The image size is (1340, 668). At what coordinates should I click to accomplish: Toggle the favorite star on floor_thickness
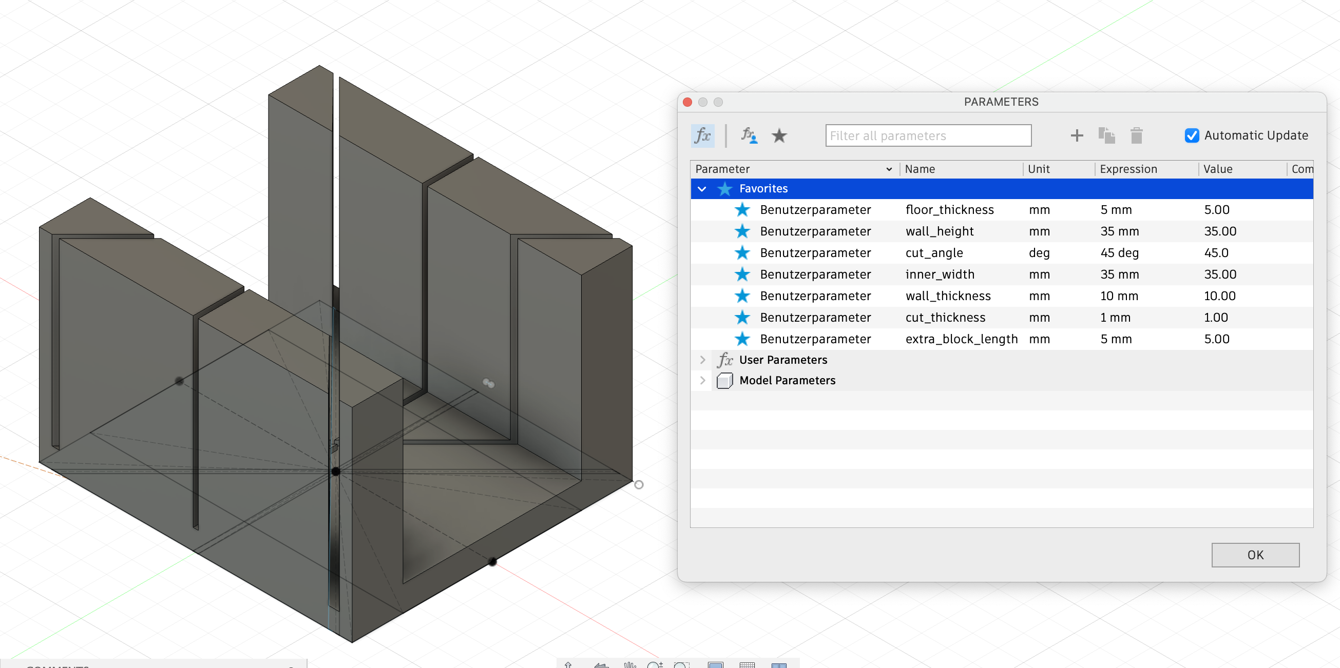[x=743, y=209]
